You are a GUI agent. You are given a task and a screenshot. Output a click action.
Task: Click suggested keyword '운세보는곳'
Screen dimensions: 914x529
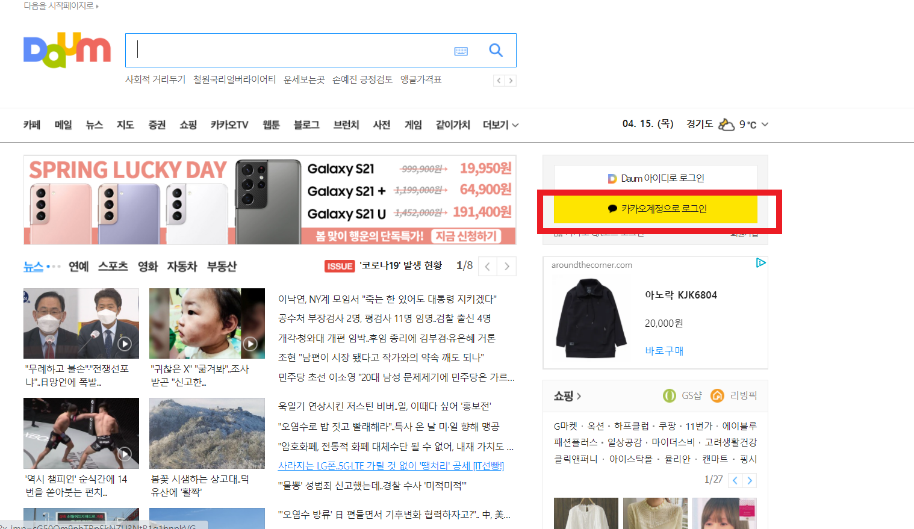click(x=304, y=79)
